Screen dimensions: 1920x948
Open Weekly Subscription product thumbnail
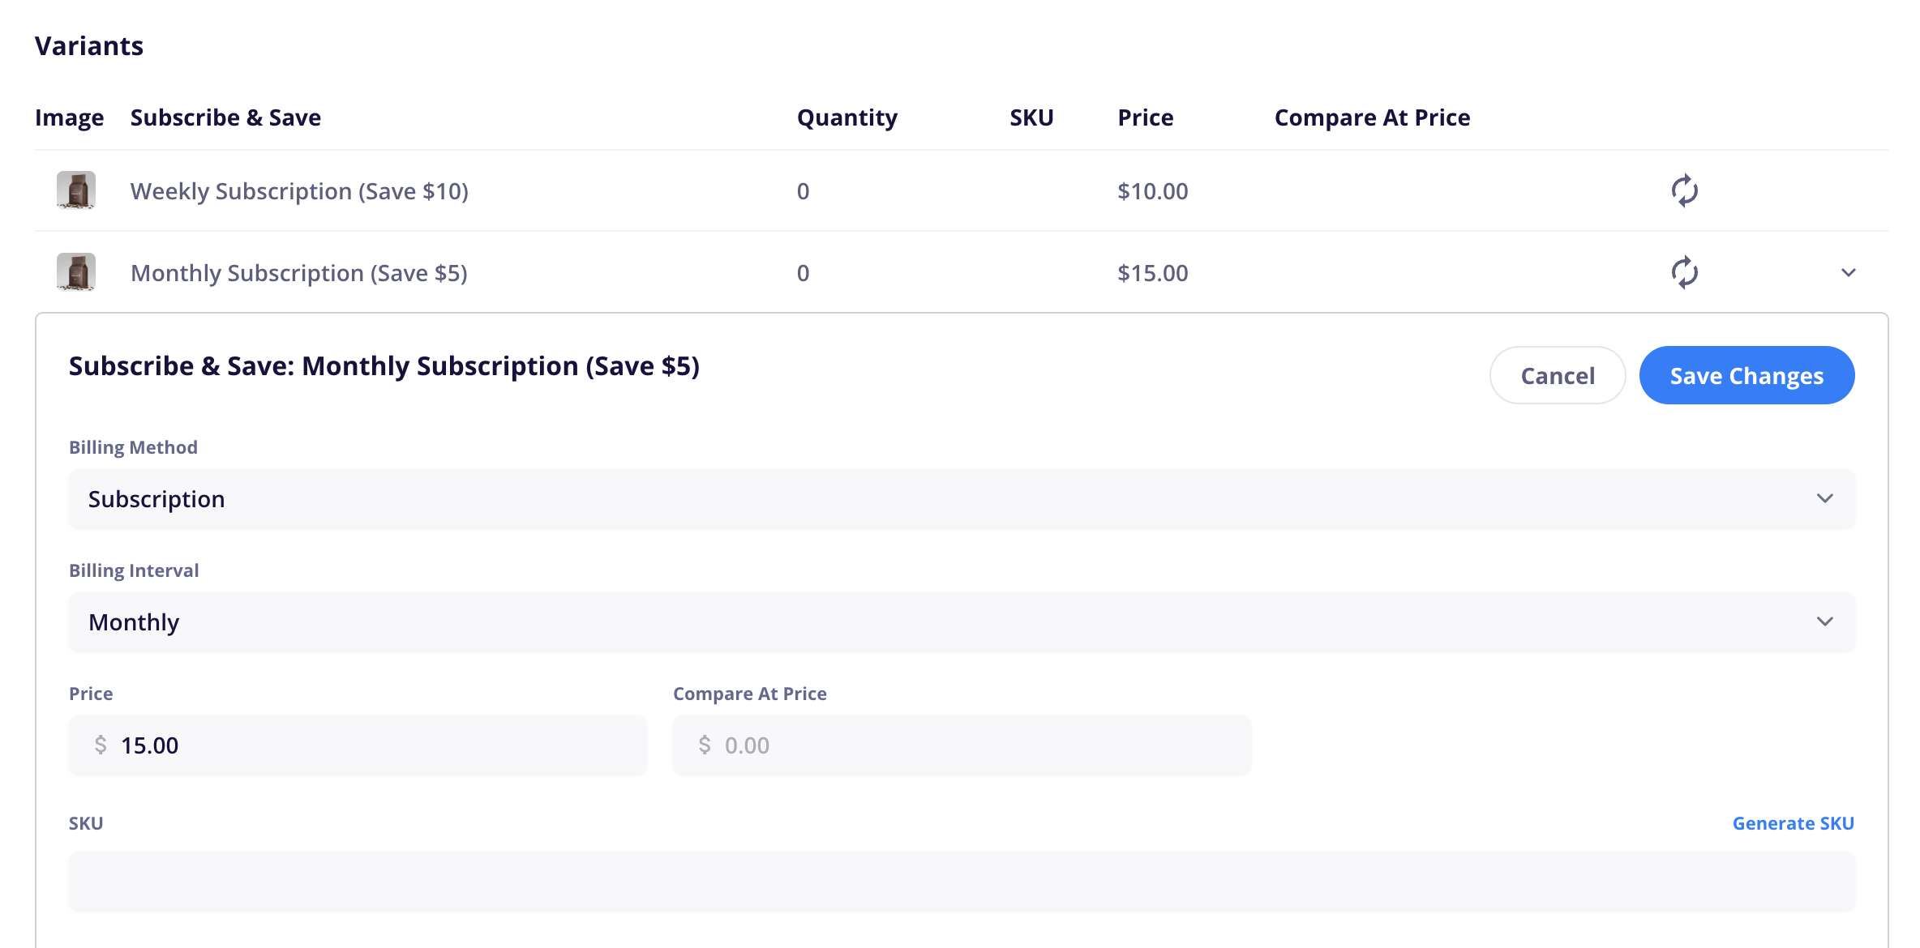[76, 190]
